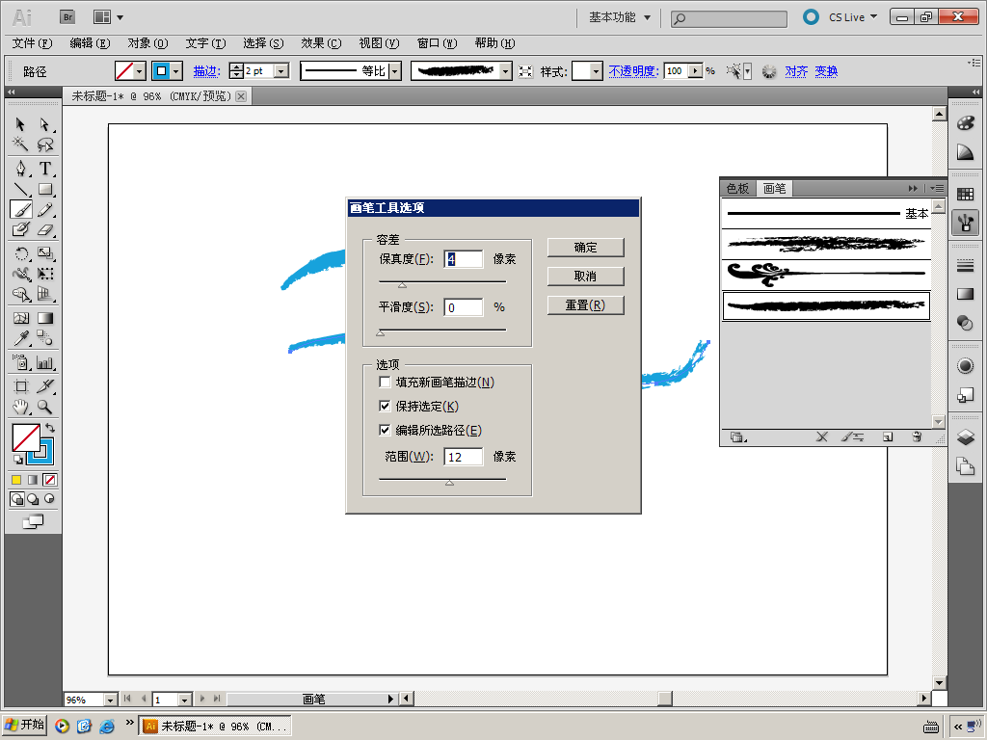The height and width of the screenshot is (740, 987).
Task: Select the Blob Brush tool
Action: (20, 229)
